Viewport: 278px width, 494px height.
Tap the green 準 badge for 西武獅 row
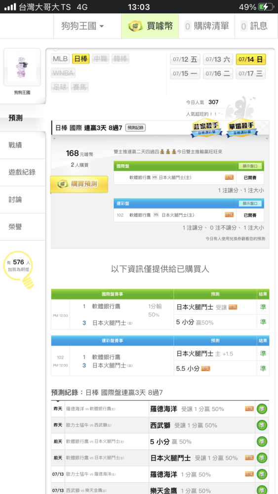coord(262,425)
